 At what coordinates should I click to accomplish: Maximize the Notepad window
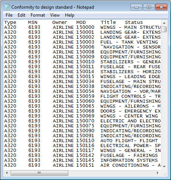(149, 7)
